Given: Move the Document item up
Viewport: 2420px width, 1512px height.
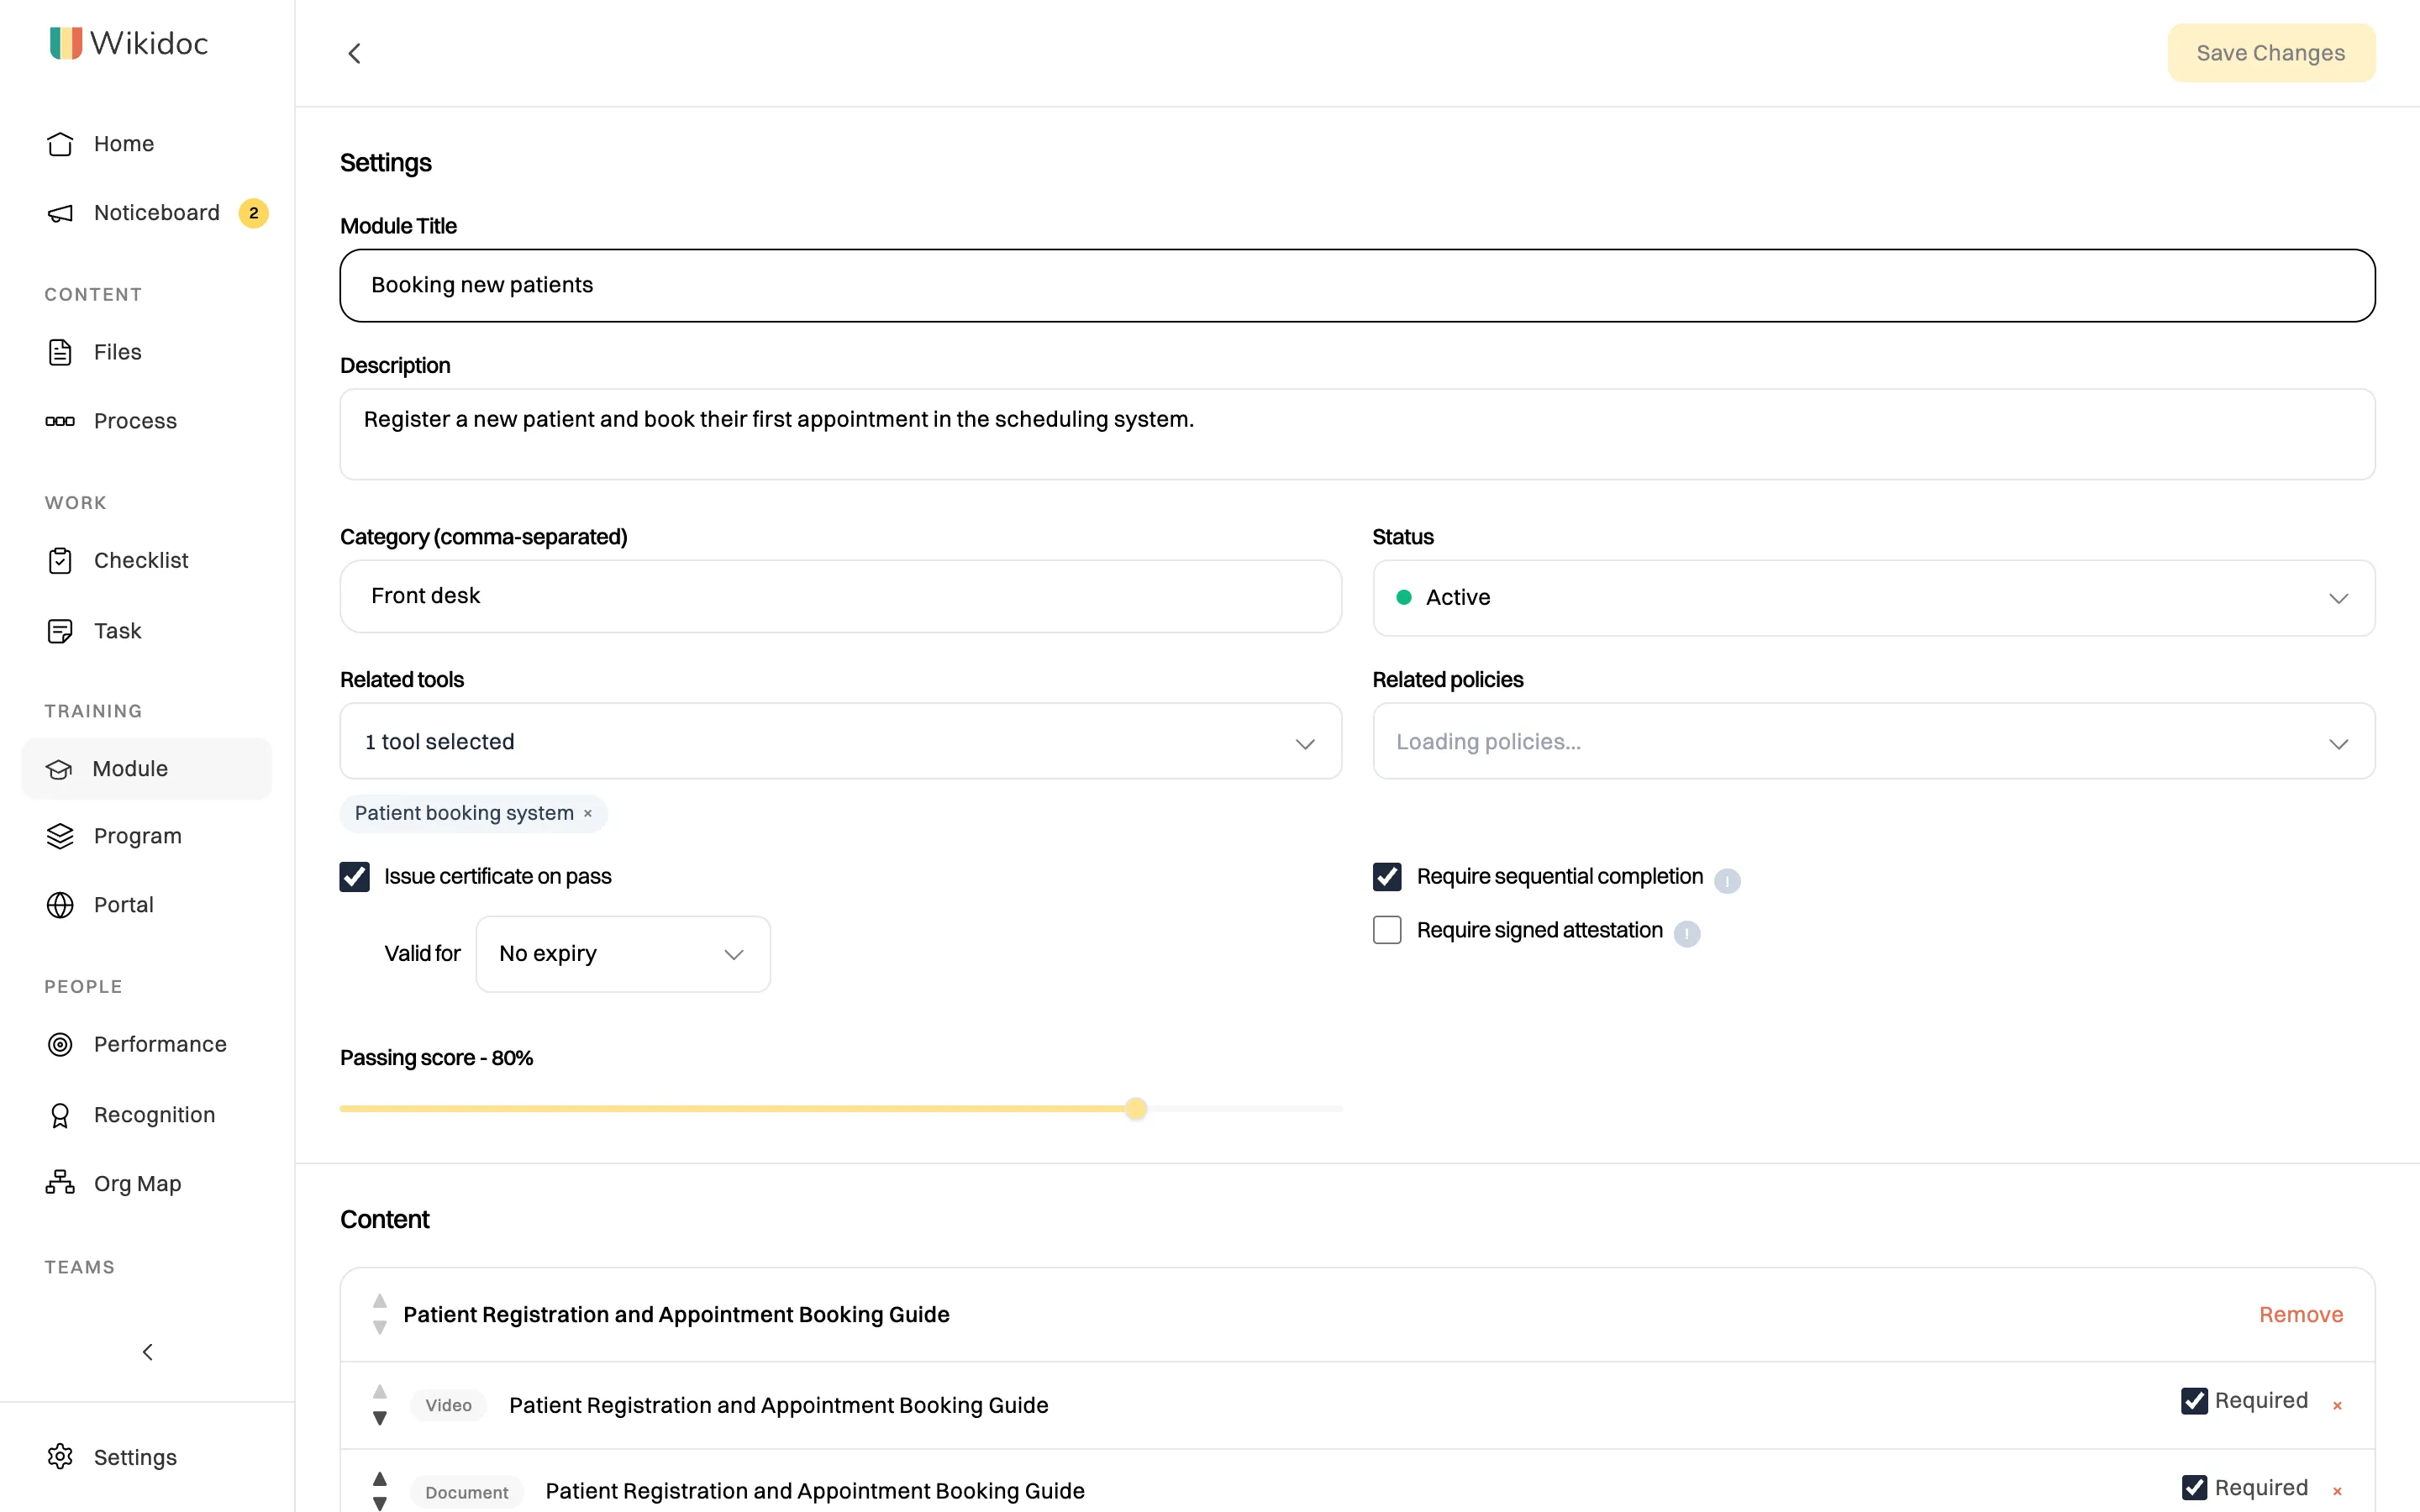Looking at the screenshot, I should [x=380, y=1478].
